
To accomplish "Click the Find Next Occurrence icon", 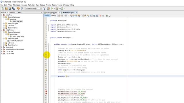I will click(x=76, y=15).
